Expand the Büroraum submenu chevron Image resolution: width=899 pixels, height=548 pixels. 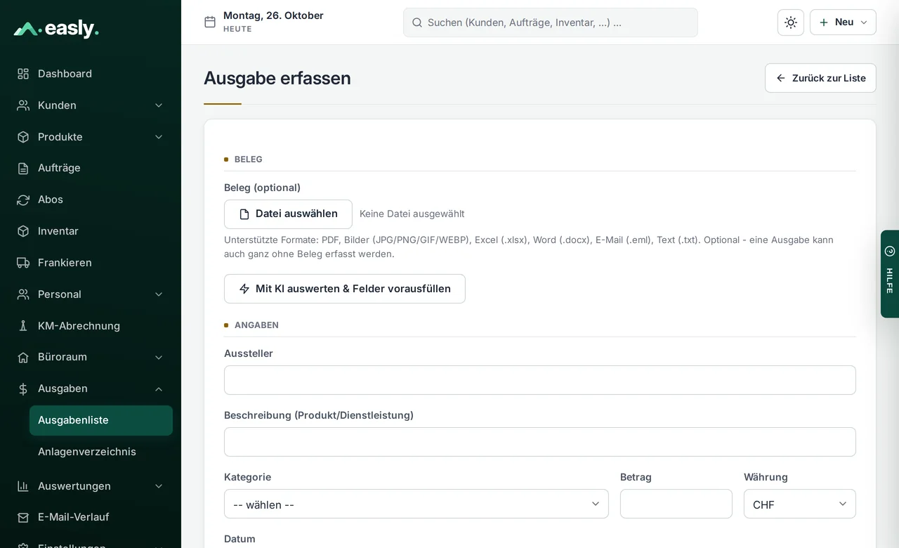(x=159, y=357)
